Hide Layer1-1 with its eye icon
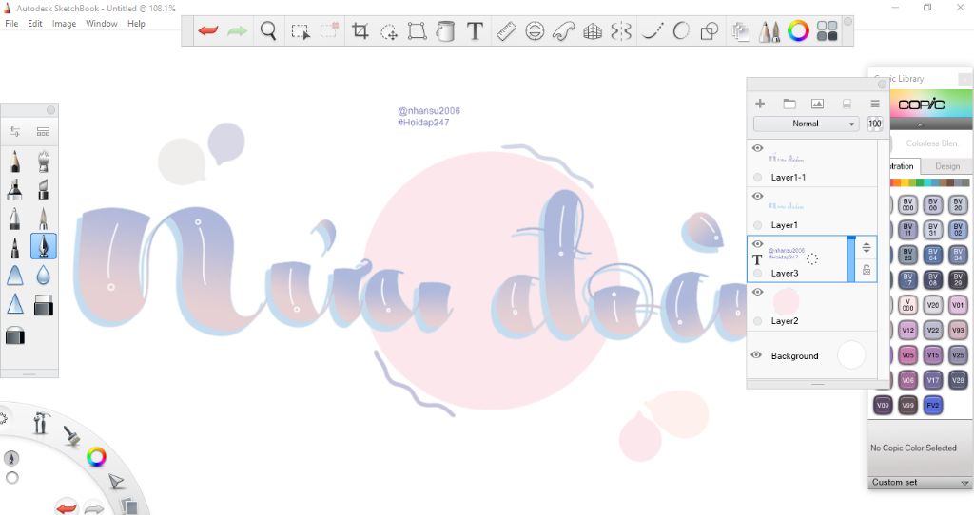This screenshot has height=515, width=974. pos(757,148)
